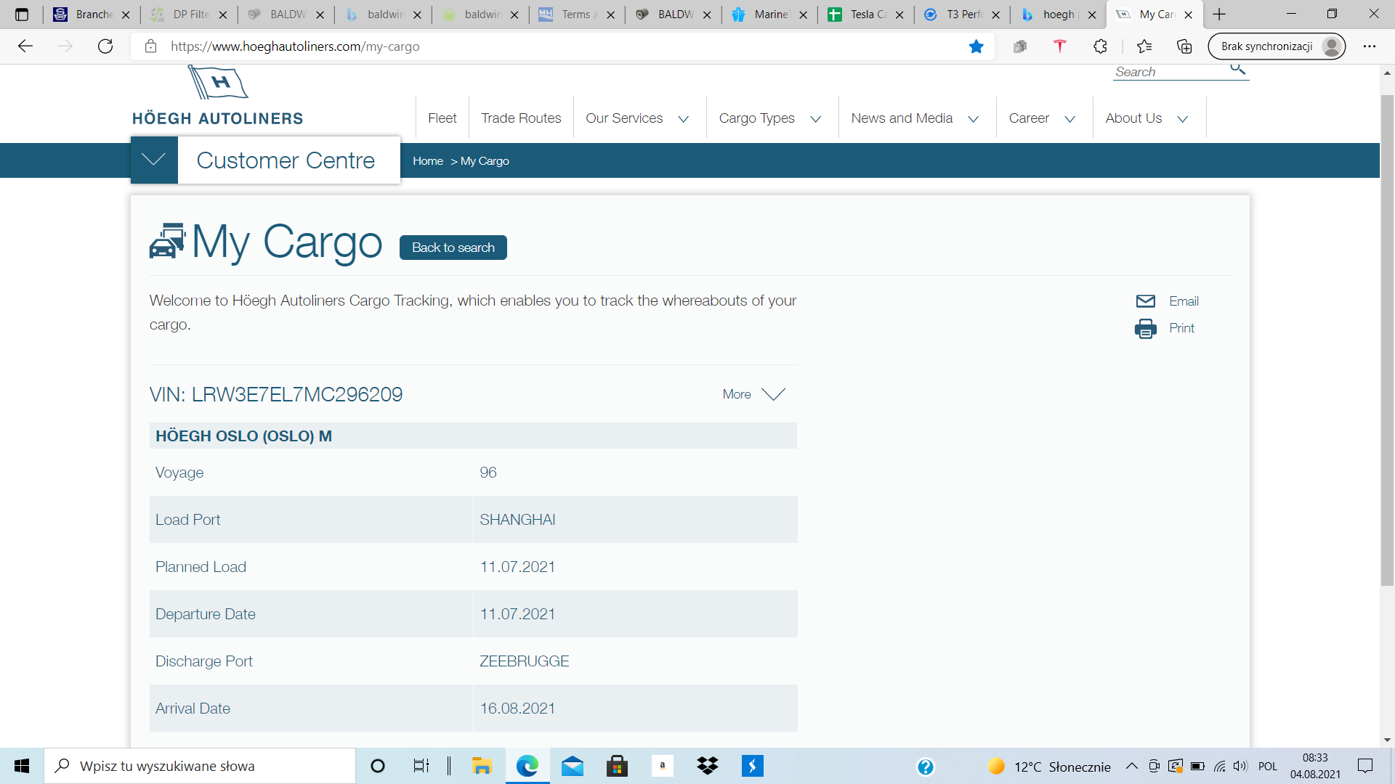Toggle the favorite star in address bar
This screenshot has height=784, width=1395.
(x=976, y=46)
